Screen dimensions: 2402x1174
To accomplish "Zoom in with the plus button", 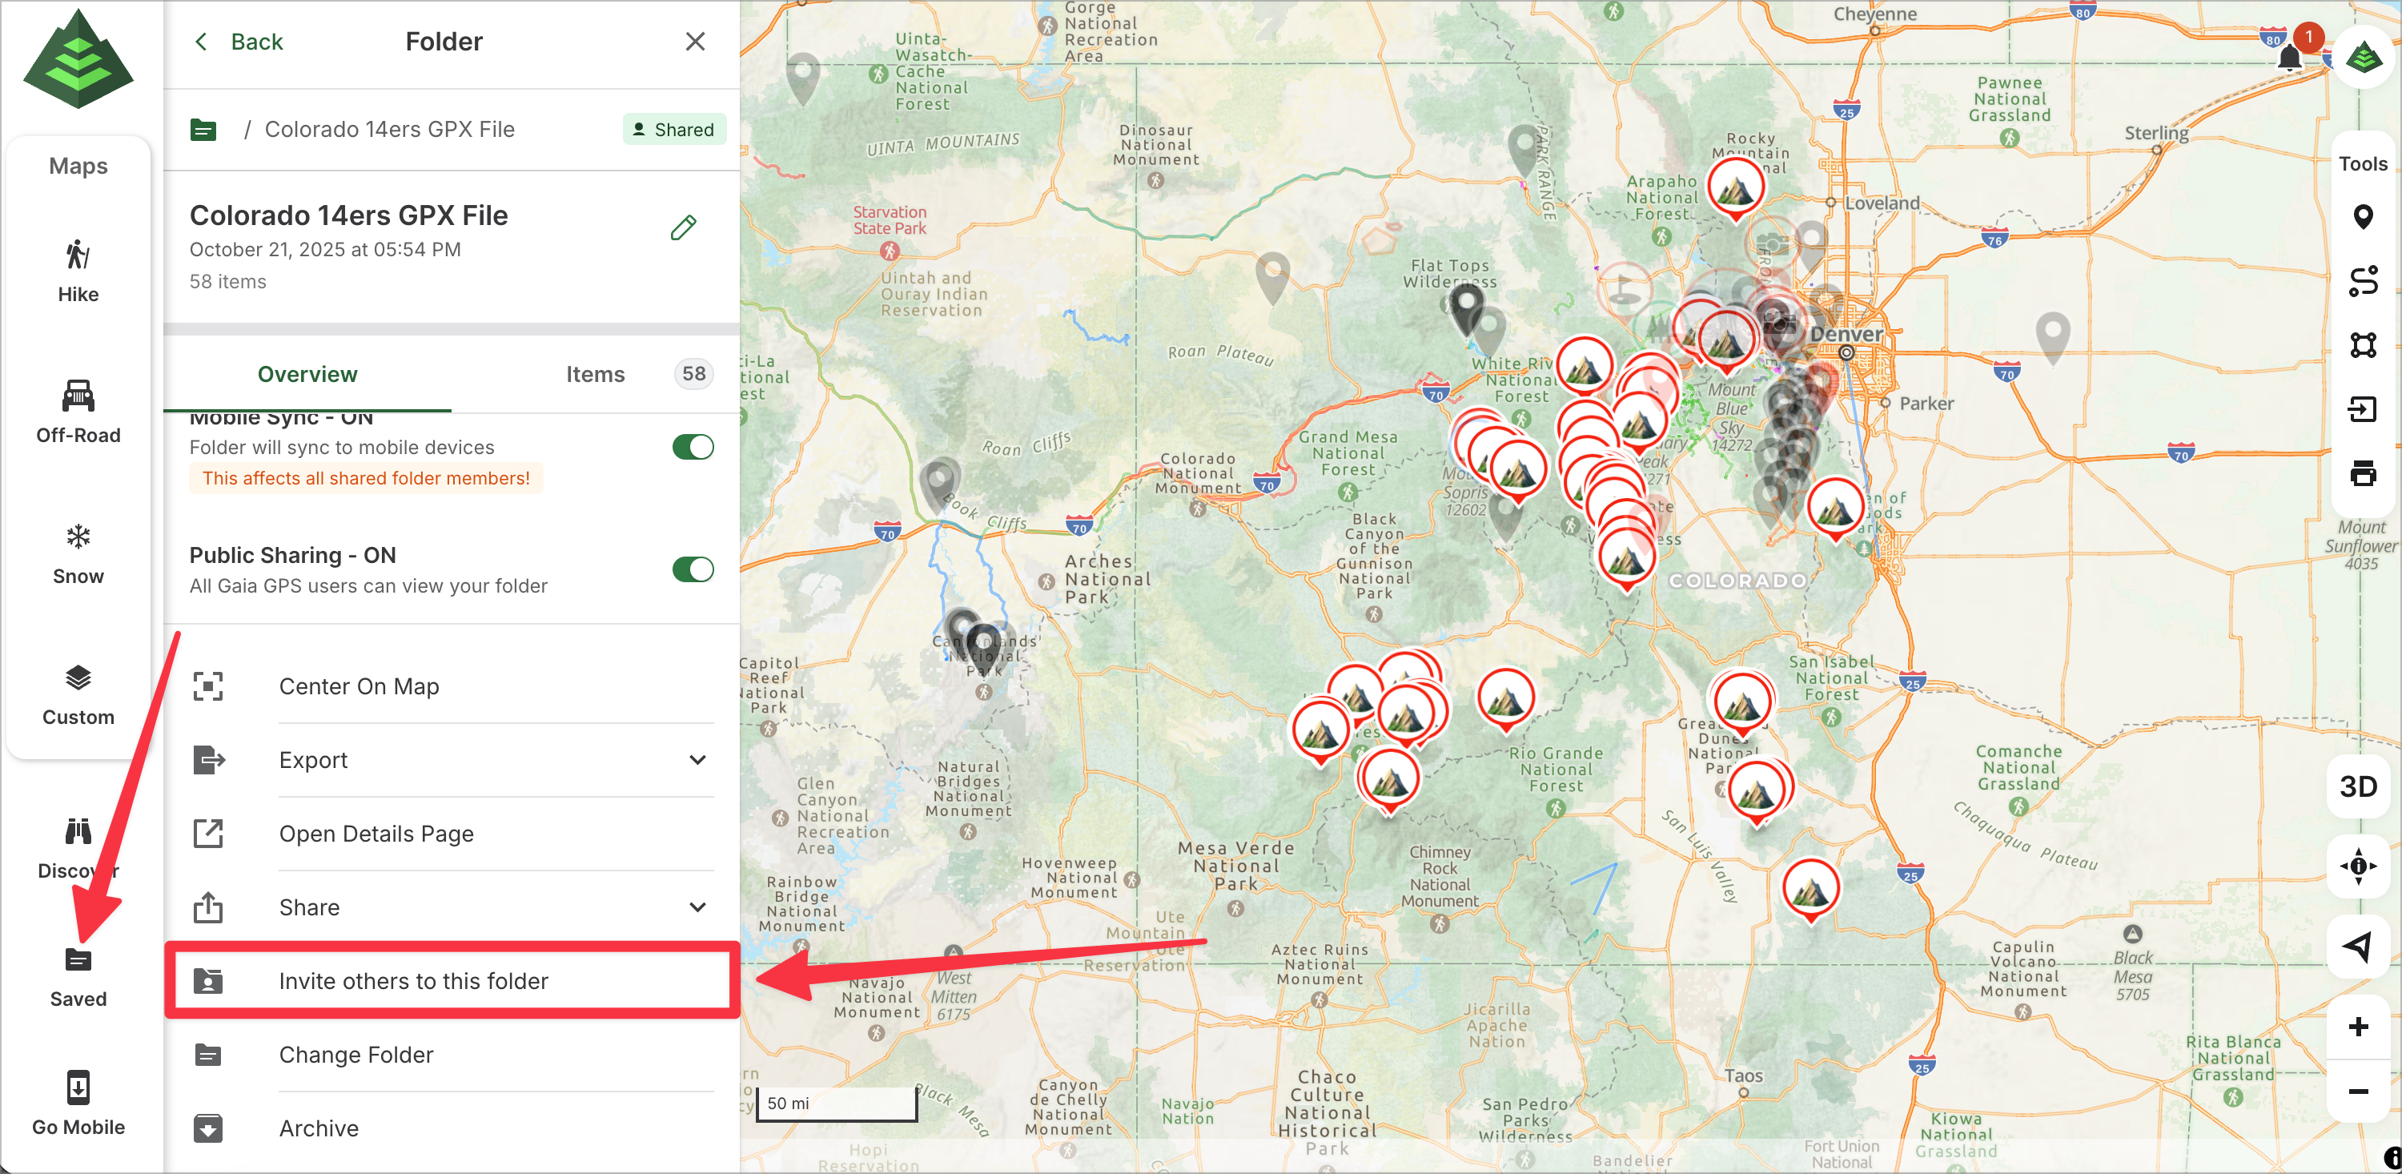I will (2358, 1027).
